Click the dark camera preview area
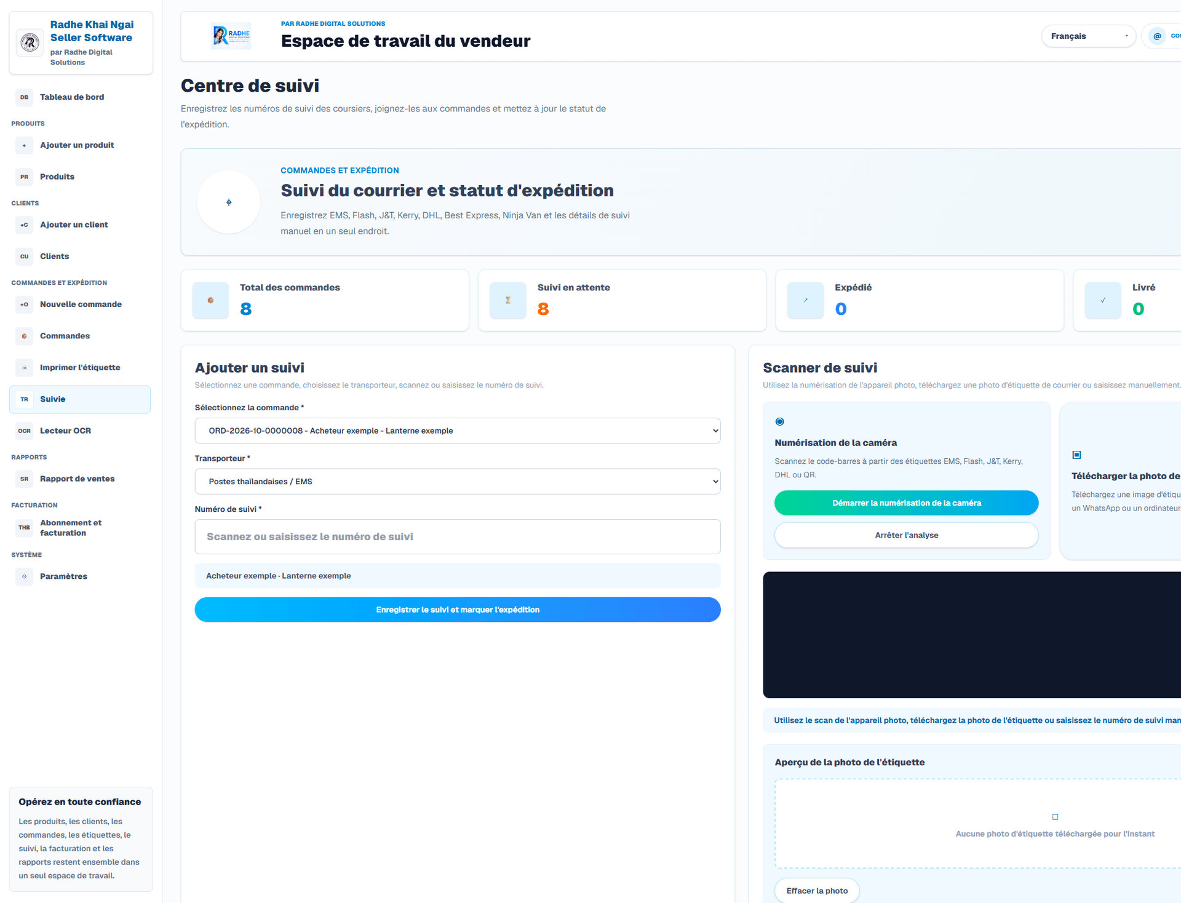 click(972, 635)
